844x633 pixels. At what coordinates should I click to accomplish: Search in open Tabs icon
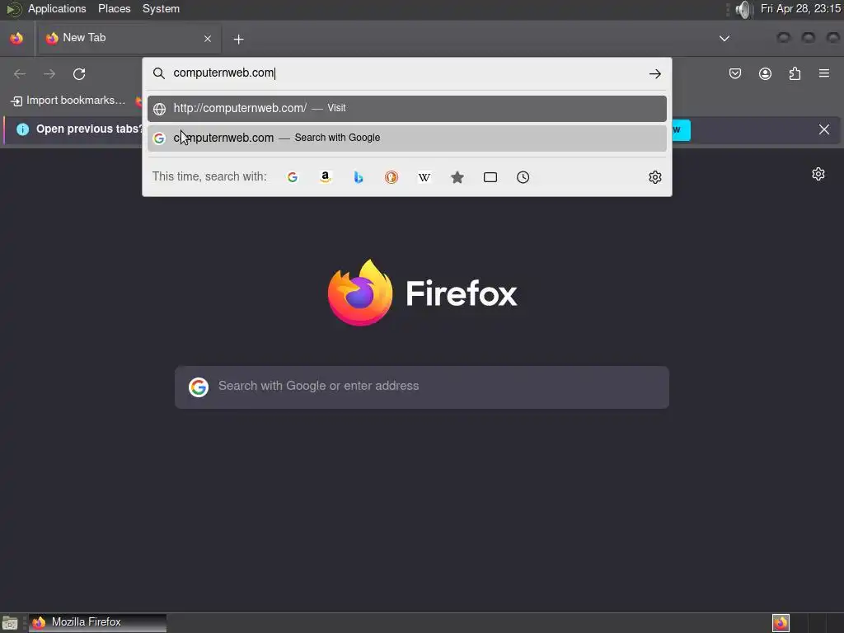click(490, 177)
